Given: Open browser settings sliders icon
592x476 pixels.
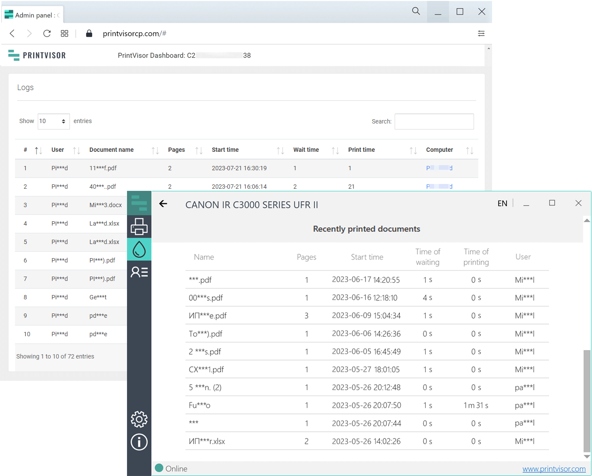Looking at the screenshot, I should tap(481, 33).
